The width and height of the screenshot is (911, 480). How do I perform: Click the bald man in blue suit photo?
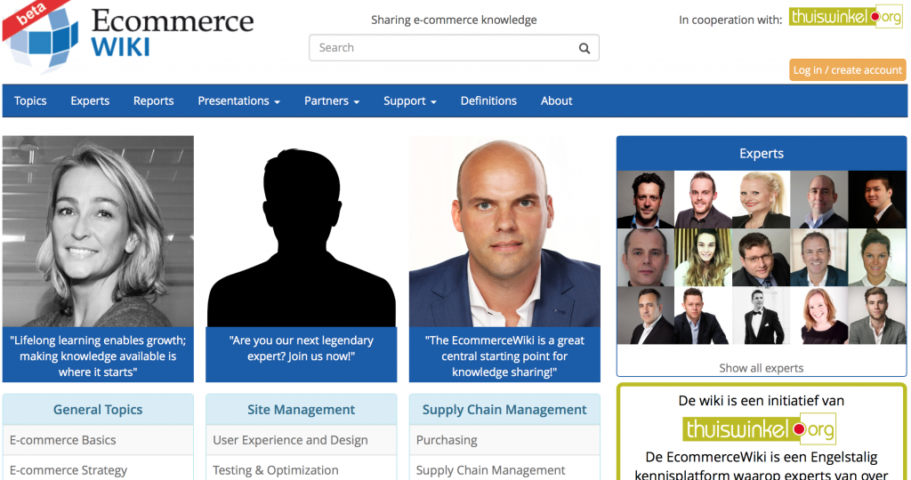(x=504, y=231)
